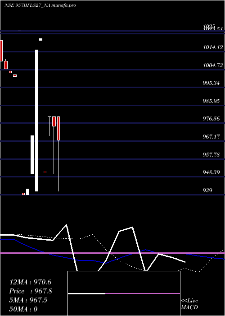Select the 1004.73 price axis label
Viewport: 225px width, 316px height.
tap(213, 65)
